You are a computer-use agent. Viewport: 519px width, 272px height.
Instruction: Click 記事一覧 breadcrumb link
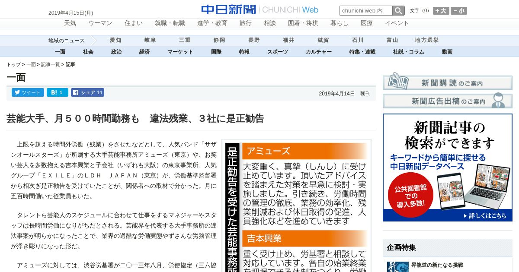[x=51, y=64]
